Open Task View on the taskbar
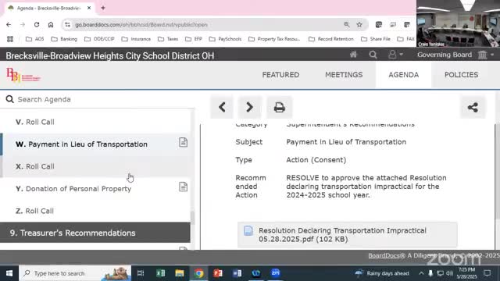This screenshot has height=281, width=500. click(x=141, y=273)
